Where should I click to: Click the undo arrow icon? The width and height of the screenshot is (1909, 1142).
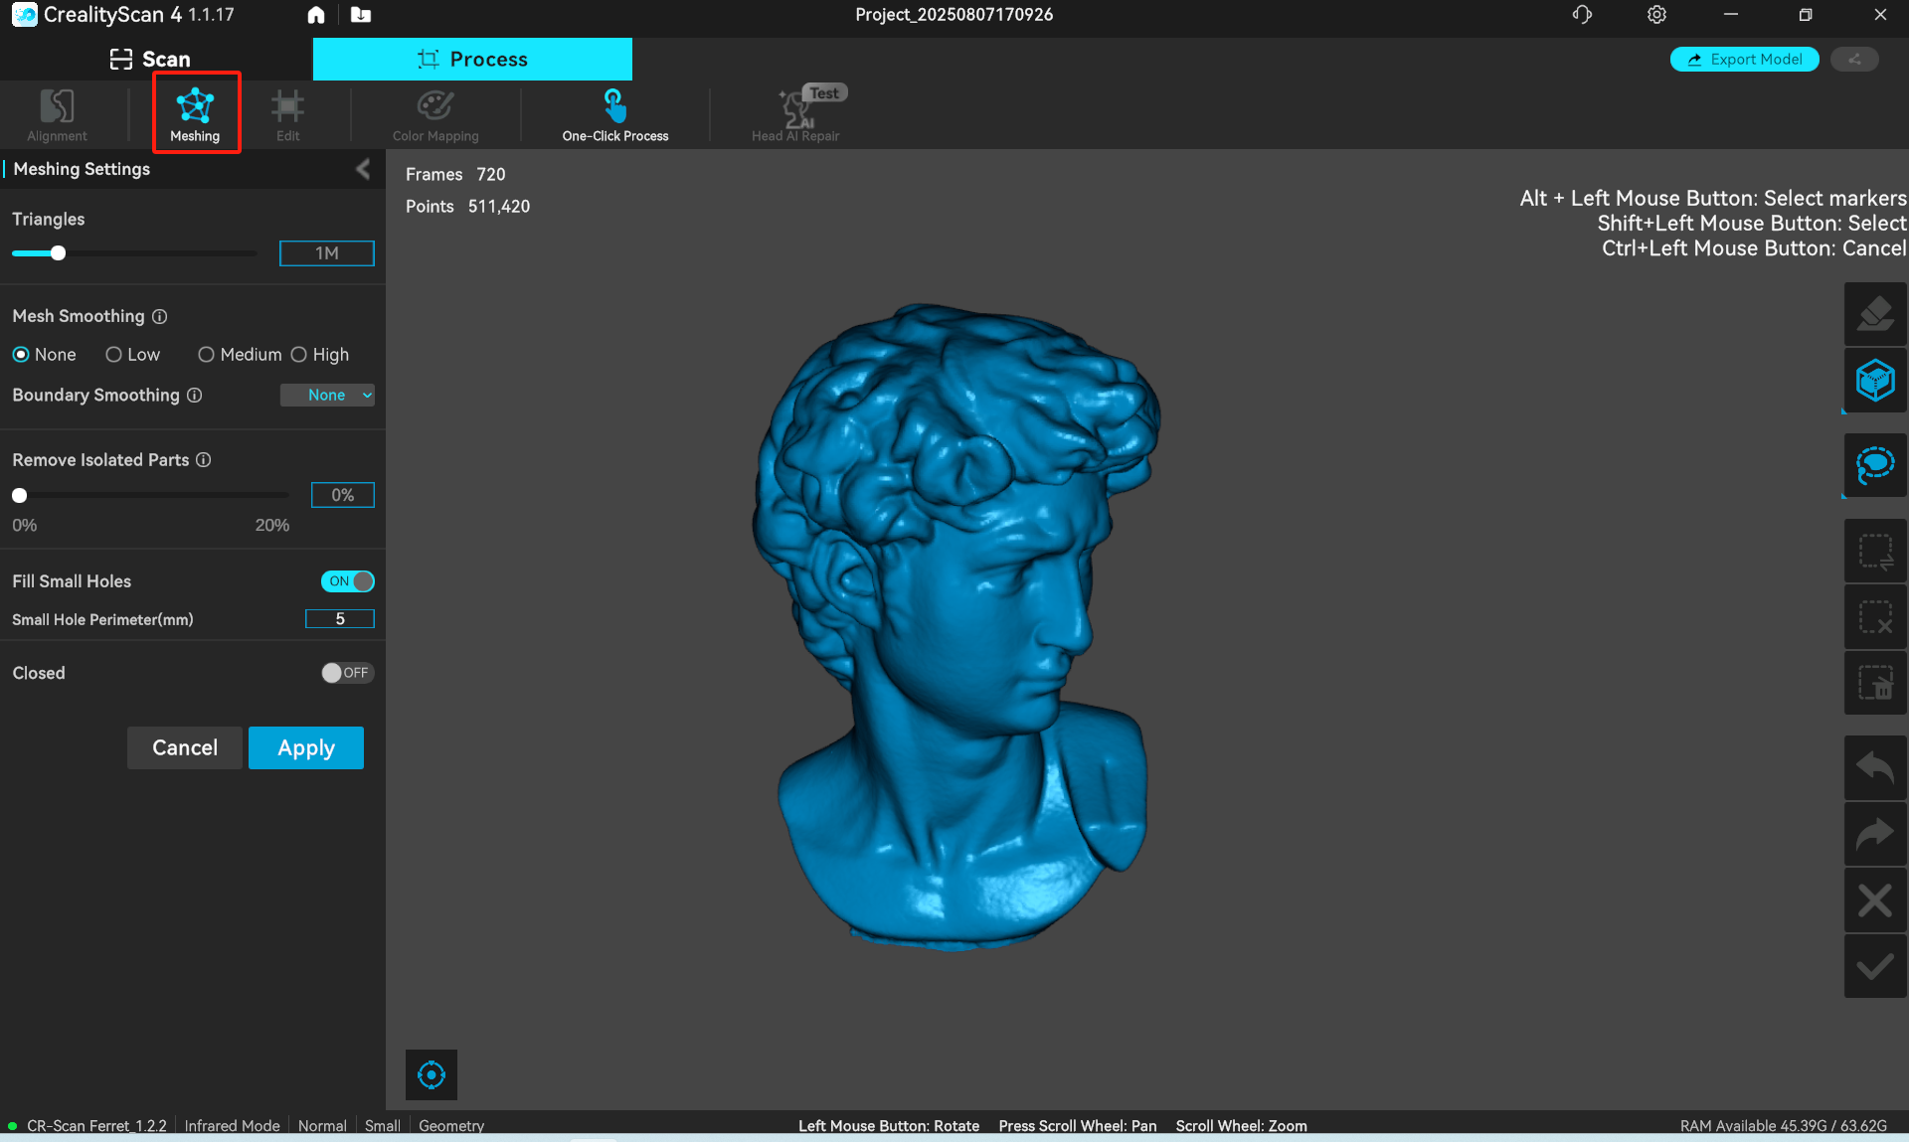(1874, 767)
